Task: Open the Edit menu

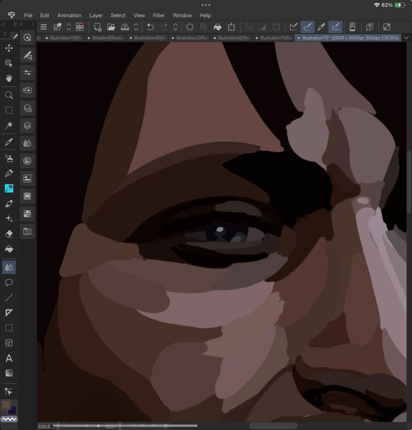Action: pos(45,15)
